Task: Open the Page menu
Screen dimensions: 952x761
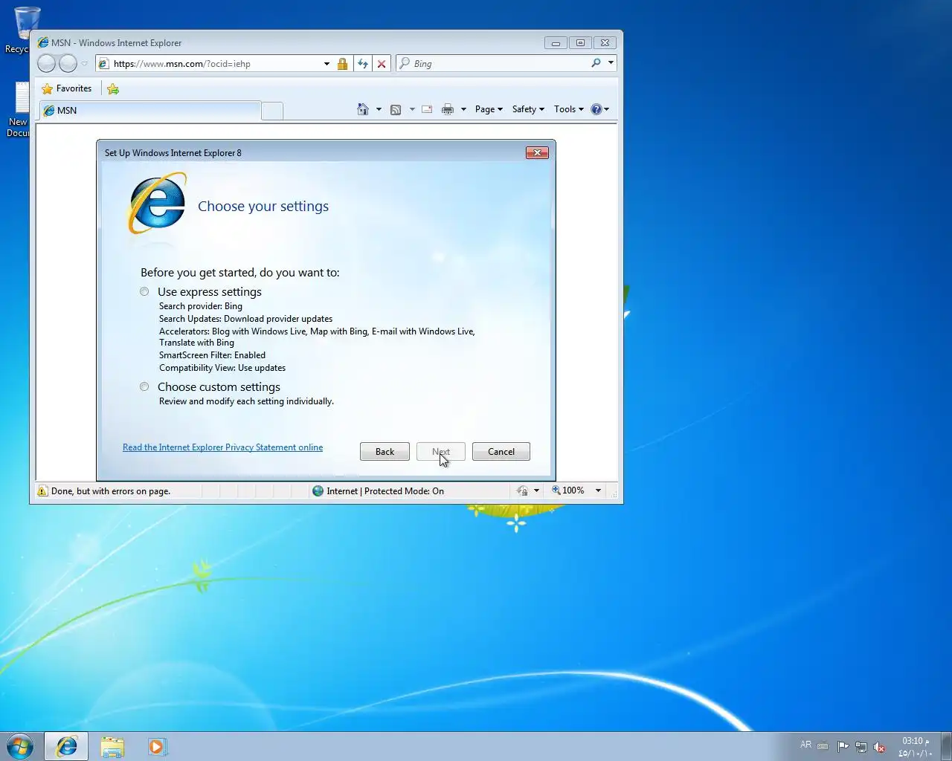Action: (x=489, y=109)
